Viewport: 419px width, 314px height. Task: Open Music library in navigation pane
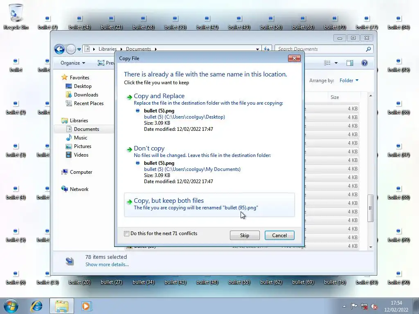(81, 137)
